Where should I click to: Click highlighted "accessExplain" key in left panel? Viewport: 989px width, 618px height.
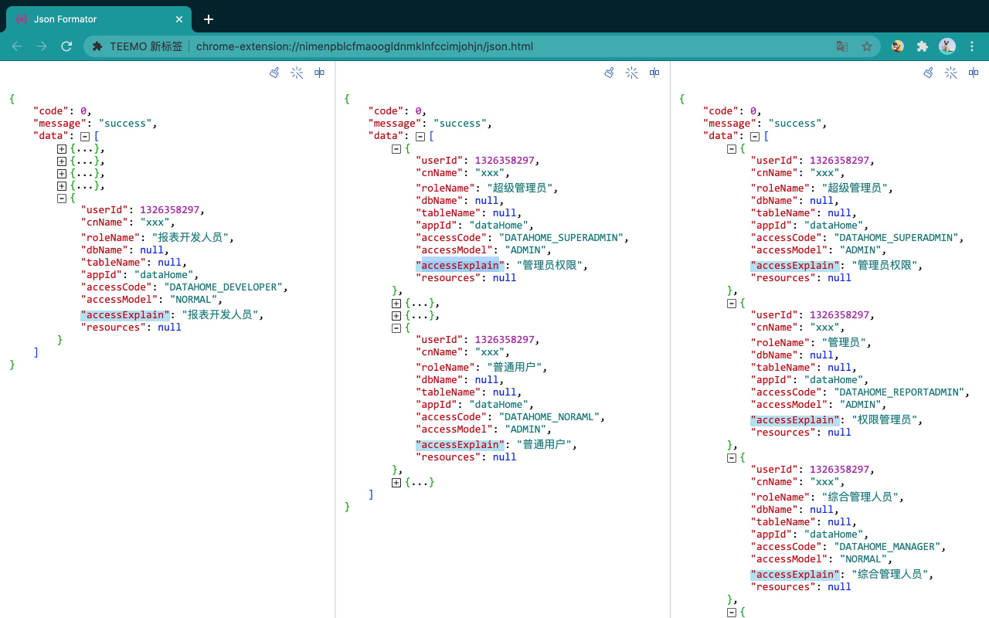pyautogui.click(x=125, y=314)
